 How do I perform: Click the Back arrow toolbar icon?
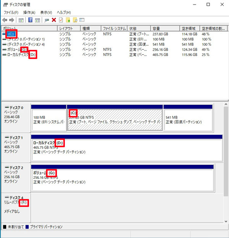(x=5, y=20)
